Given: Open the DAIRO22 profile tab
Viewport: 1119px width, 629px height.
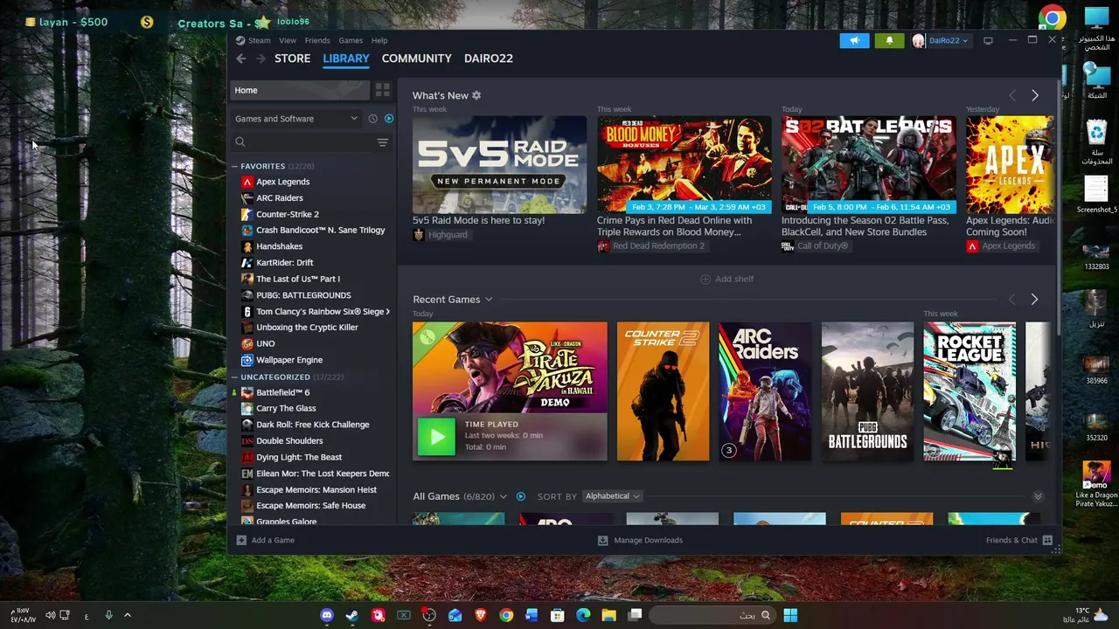Looking at the screenshot, I should tap(489, 59).
